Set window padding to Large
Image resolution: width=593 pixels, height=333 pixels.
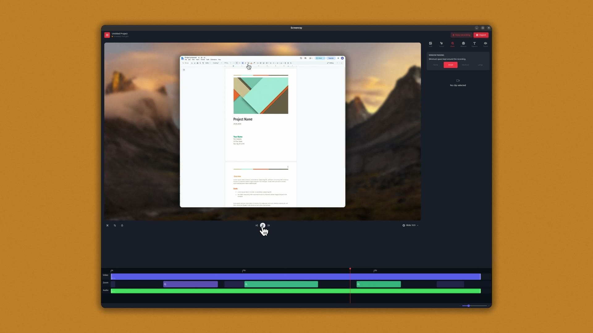480,65
